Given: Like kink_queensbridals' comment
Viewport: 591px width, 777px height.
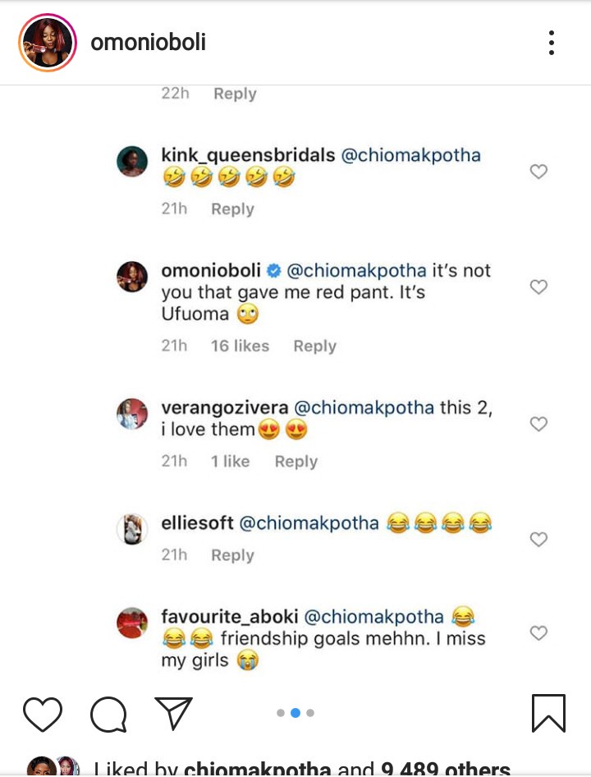Looking at the screenshot, I should click(x=538, y=172).
